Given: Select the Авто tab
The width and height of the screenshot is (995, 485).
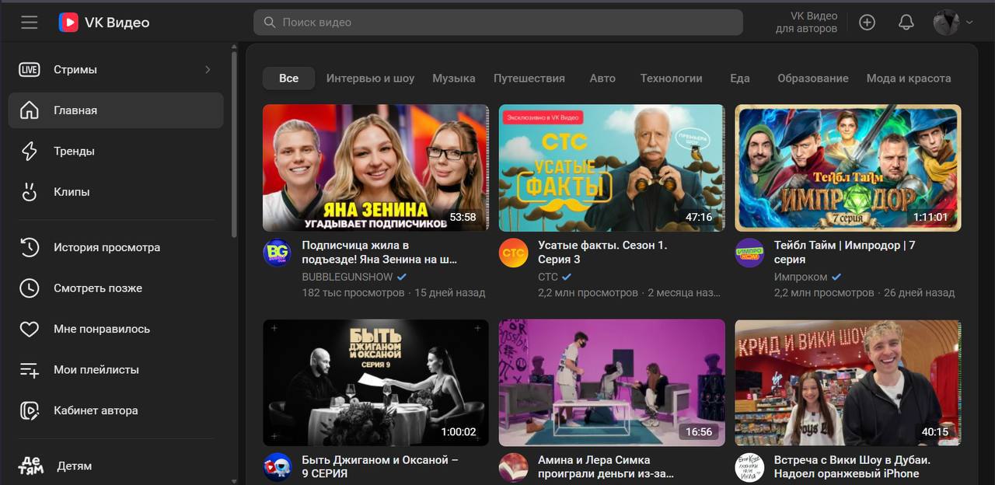Looking at the screenshot, I should point(602,79).
